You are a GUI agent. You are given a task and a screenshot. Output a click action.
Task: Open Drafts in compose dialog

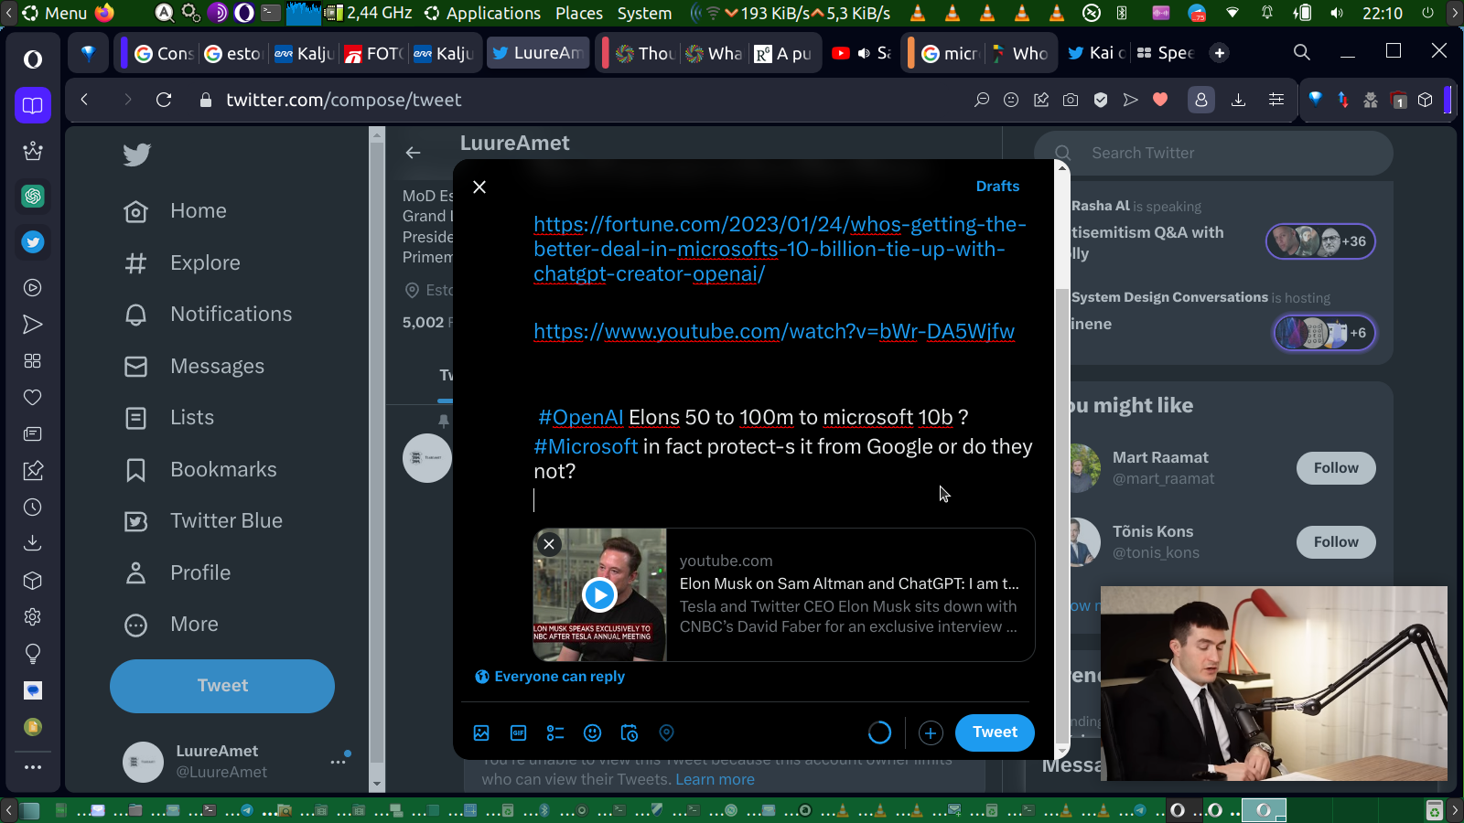click(x=997, y=186)
